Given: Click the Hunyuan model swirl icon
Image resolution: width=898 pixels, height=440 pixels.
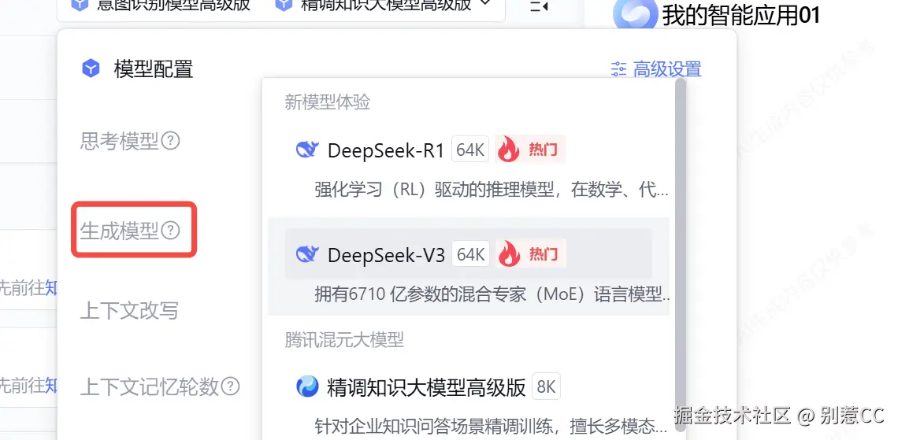Looking at the screenshot, I should click(x=307, y=386).
